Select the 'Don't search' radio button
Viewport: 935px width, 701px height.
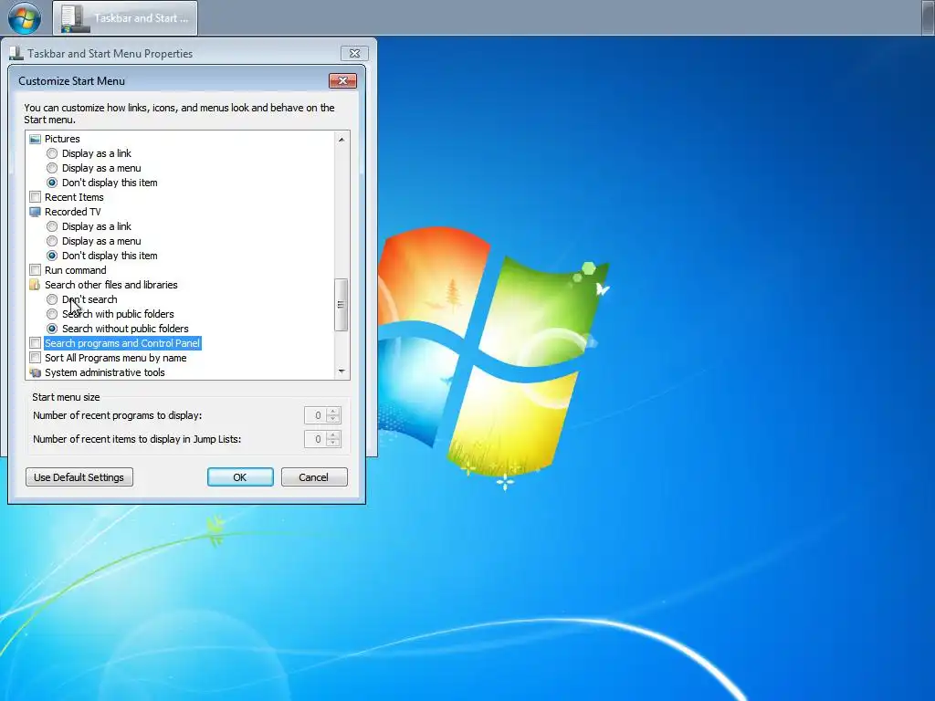pyautogui.click(x=52, y=299)
